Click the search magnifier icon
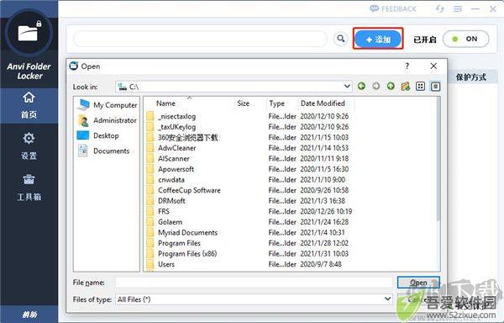 point(341,39)
